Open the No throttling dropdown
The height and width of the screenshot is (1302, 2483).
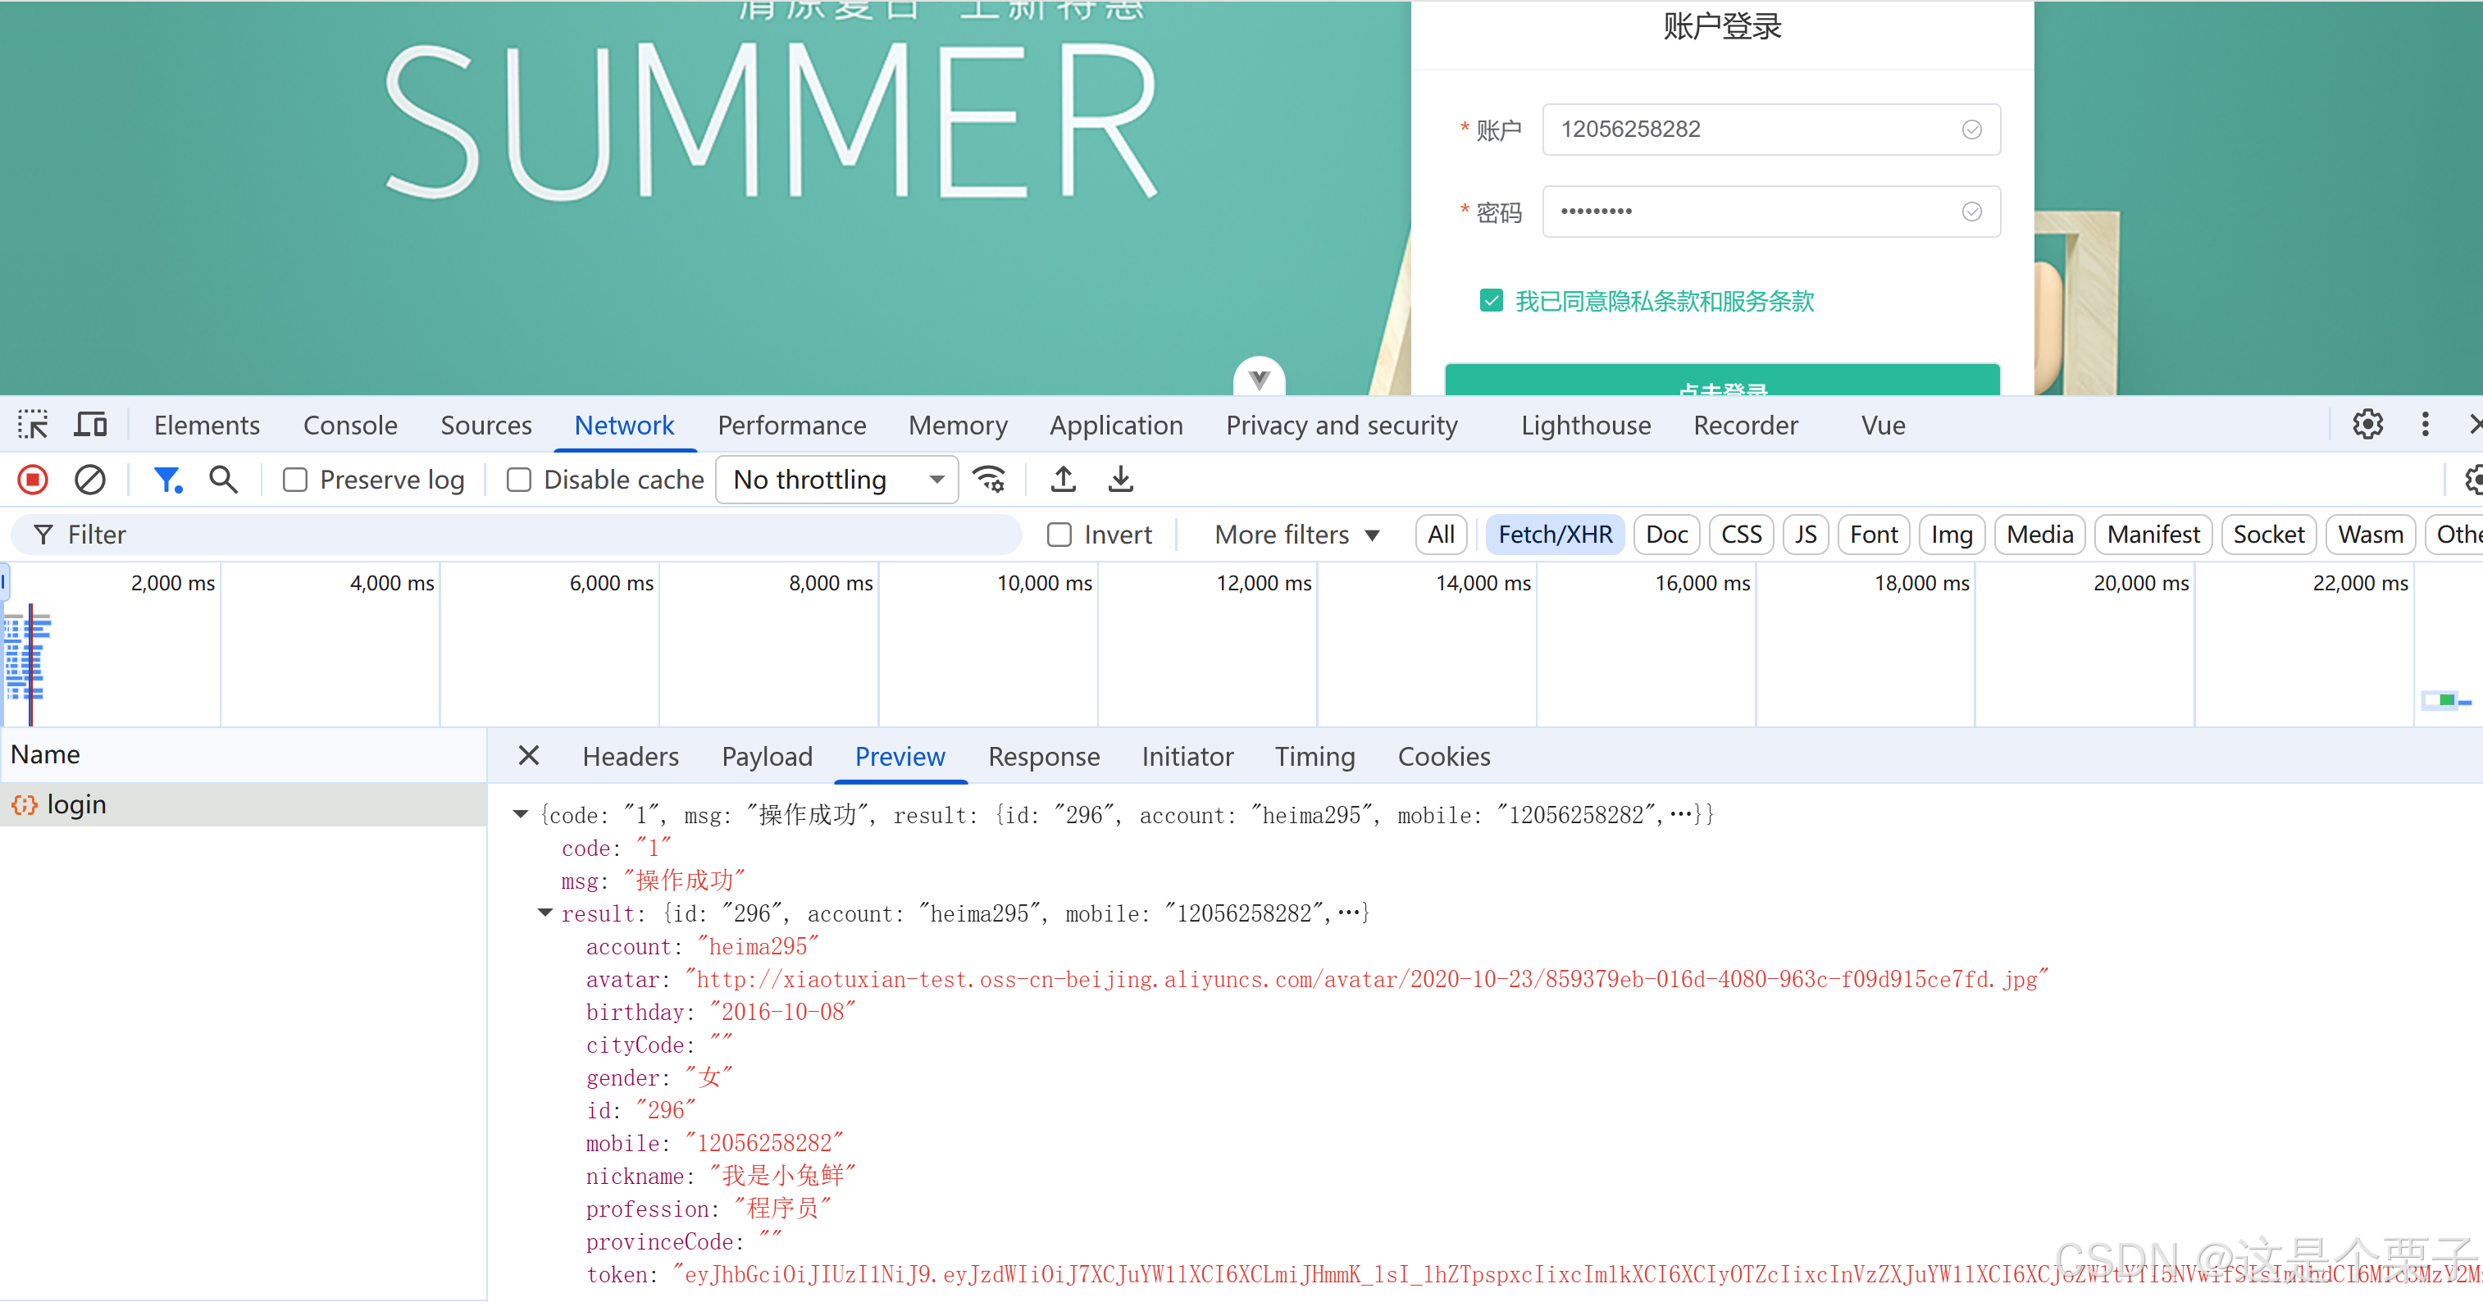tap(836, 480)
